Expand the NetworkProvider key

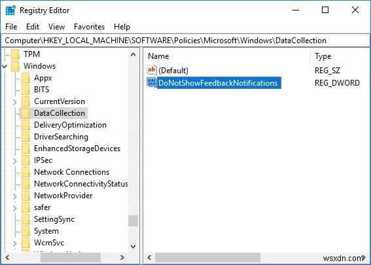15,196
